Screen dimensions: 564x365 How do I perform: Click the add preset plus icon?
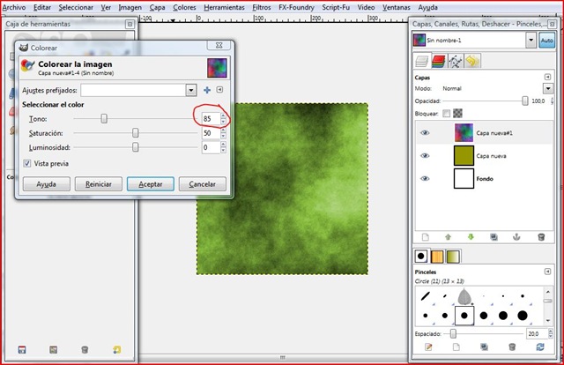[207, 90]
